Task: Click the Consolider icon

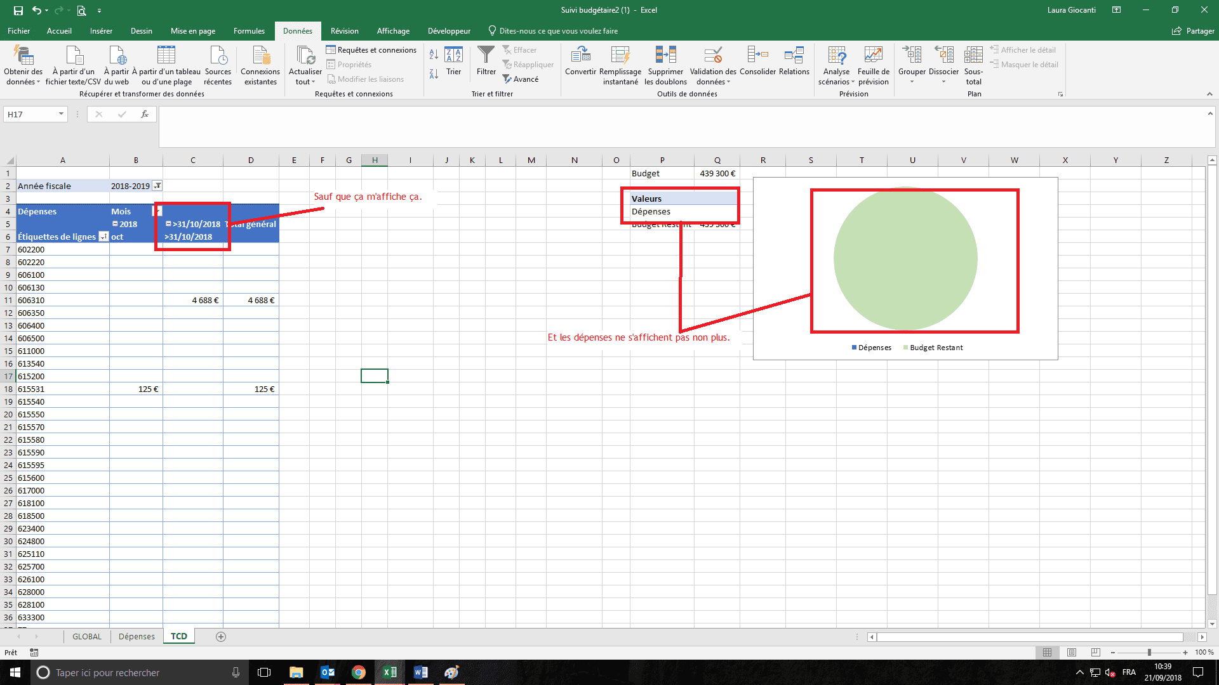Action: (x=757, y=55)
